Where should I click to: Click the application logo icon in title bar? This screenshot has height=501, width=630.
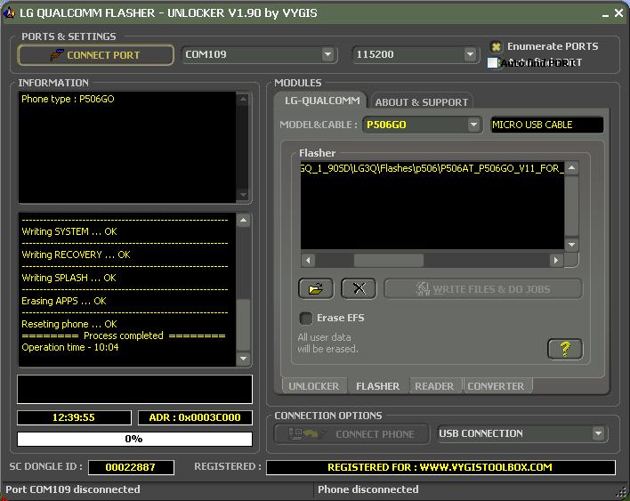(x=9, y=12)
